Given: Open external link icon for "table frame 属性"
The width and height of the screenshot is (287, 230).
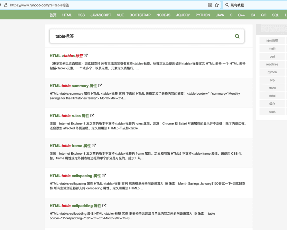Looking at the screenshot, I should point(94,145).
